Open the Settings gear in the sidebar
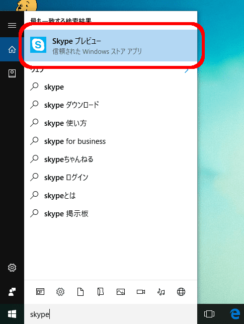This screenshot has height=324, width=244. [x=12, y=268]
